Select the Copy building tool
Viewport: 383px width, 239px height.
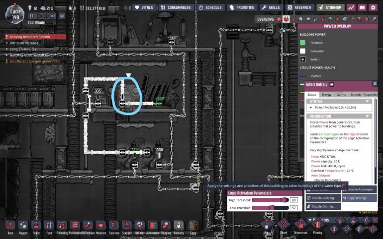(x=192, y=226)
